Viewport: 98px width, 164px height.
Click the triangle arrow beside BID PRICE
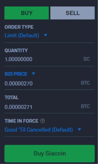tap(34, 74)
